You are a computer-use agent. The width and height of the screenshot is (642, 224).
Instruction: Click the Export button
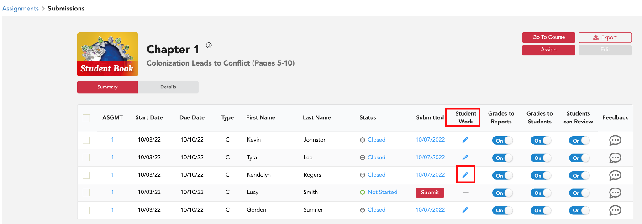tap(605, 37)
